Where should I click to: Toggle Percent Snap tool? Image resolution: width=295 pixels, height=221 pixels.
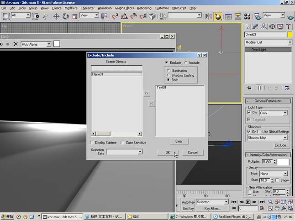(134, 16)
